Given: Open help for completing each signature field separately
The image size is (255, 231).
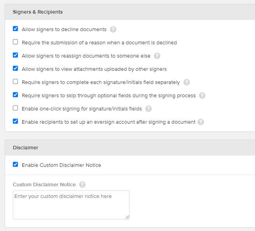Looking at the screenshot, I should (x=186, y=82).
